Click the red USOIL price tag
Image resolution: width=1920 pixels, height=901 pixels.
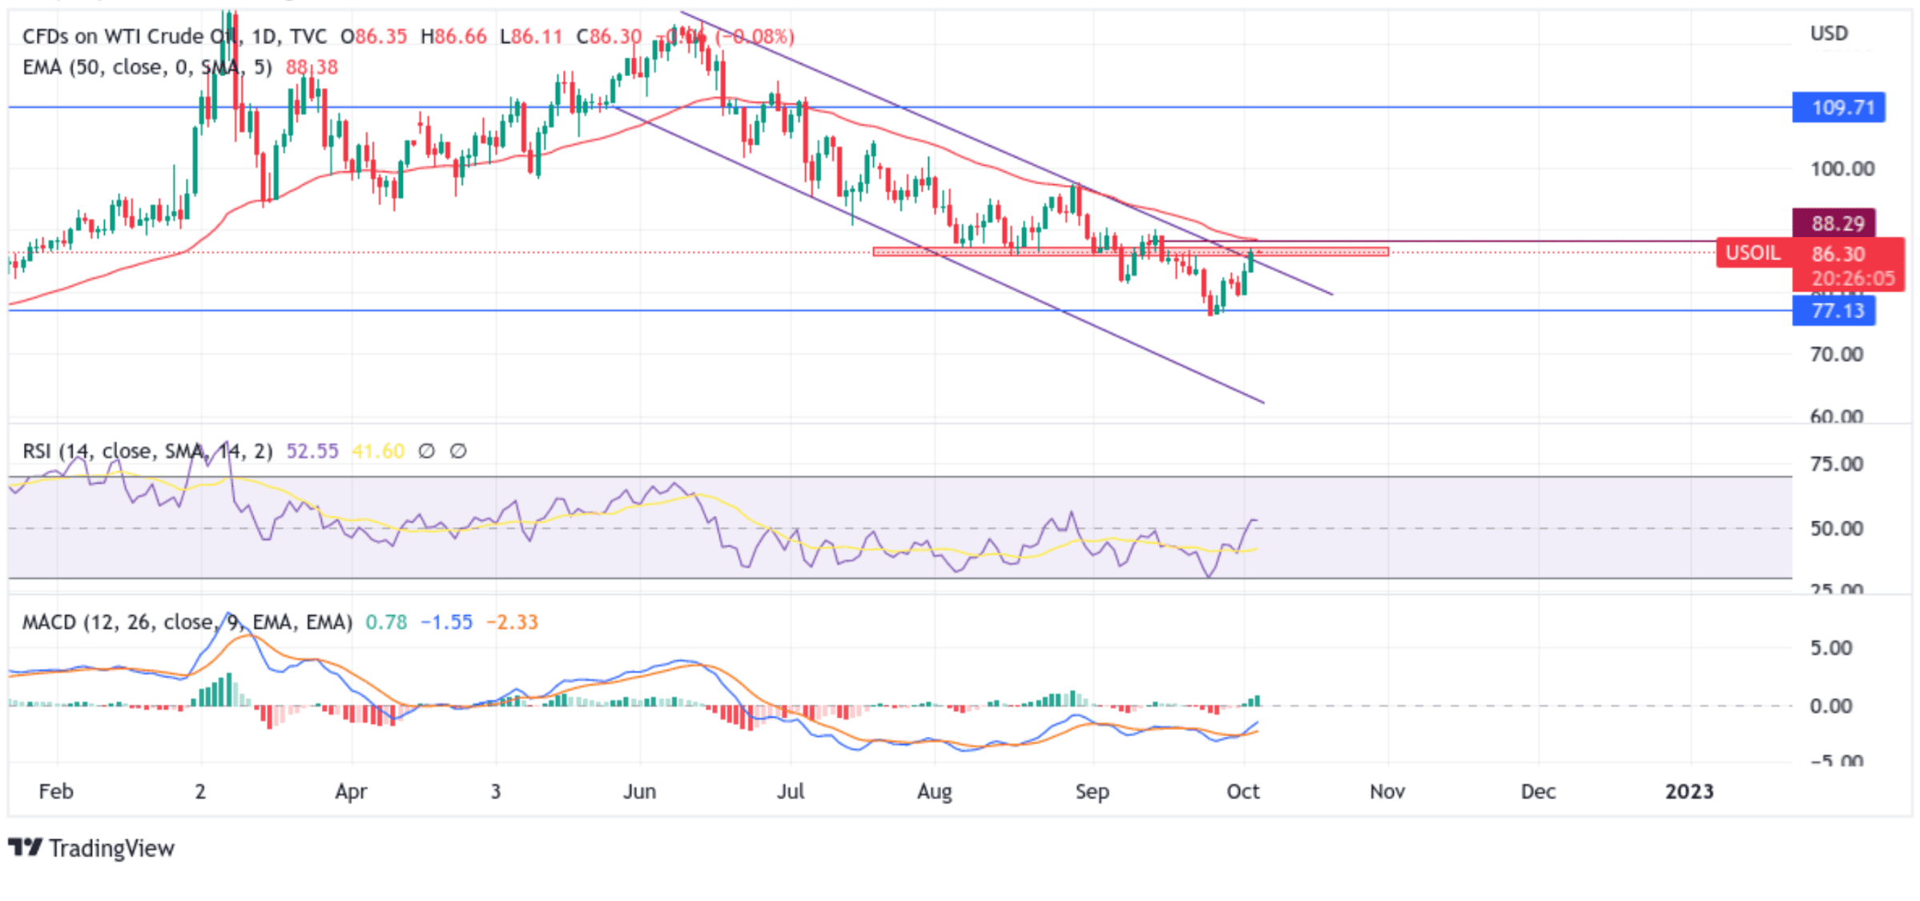(x=1753, y=253)
